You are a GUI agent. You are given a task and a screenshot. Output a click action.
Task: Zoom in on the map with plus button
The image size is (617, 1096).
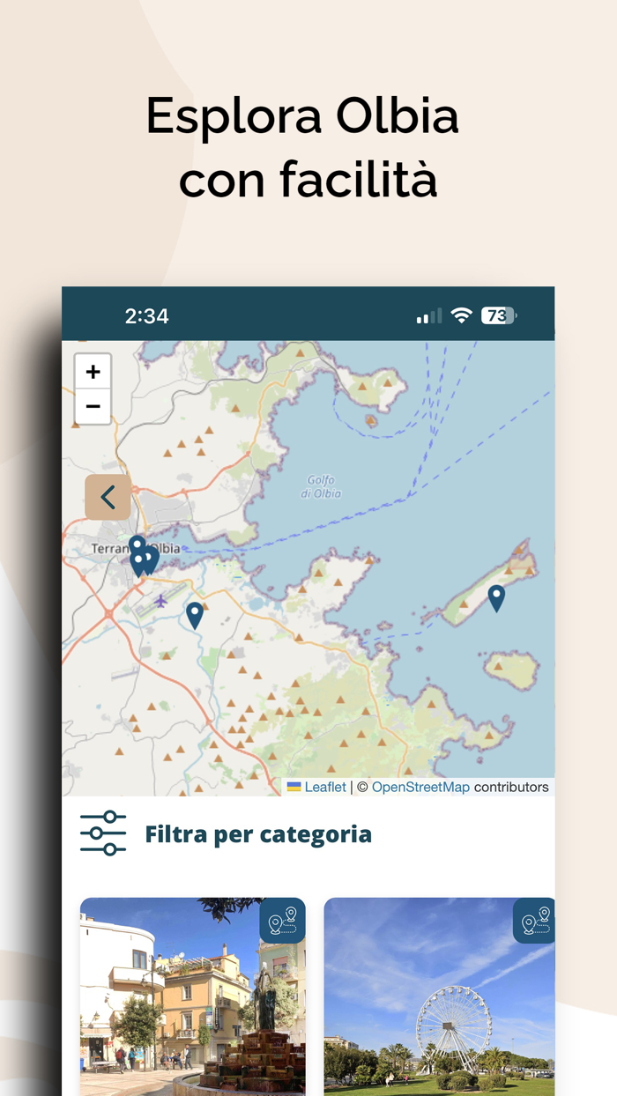[93, 372]
